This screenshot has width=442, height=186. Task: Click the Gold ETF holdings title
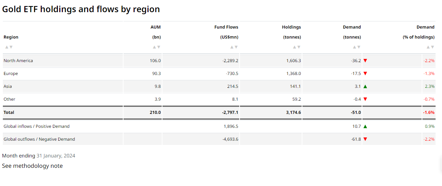[x=81, y=9]
